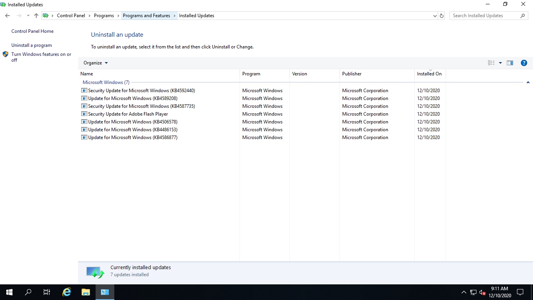
Task: Open the Uninstall a program link
Action: (32, 45)
